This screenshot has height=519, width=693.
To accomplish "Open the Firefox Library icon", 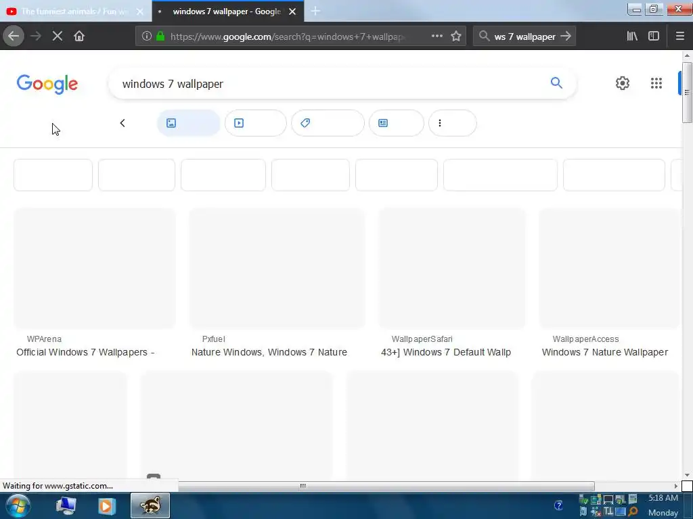I will point(632,36).
